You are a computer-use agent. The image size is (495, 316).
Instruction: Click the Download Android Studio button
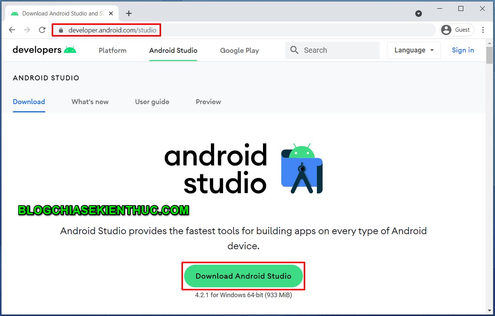[x=243, y=276]
